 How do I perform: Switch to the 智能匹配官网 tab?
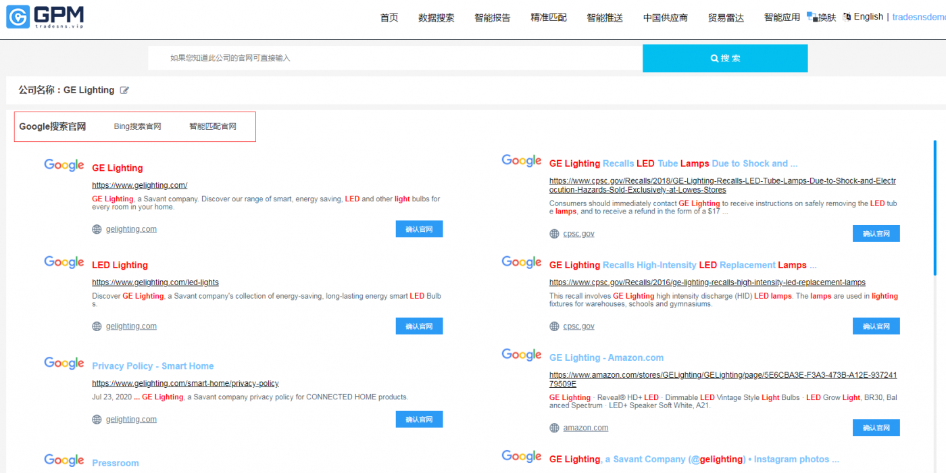tap(213, 126)
